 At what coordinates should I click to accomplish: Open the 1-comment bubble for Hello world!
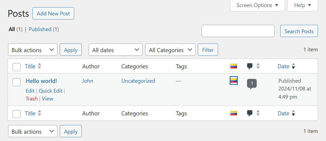click(252, 84)
